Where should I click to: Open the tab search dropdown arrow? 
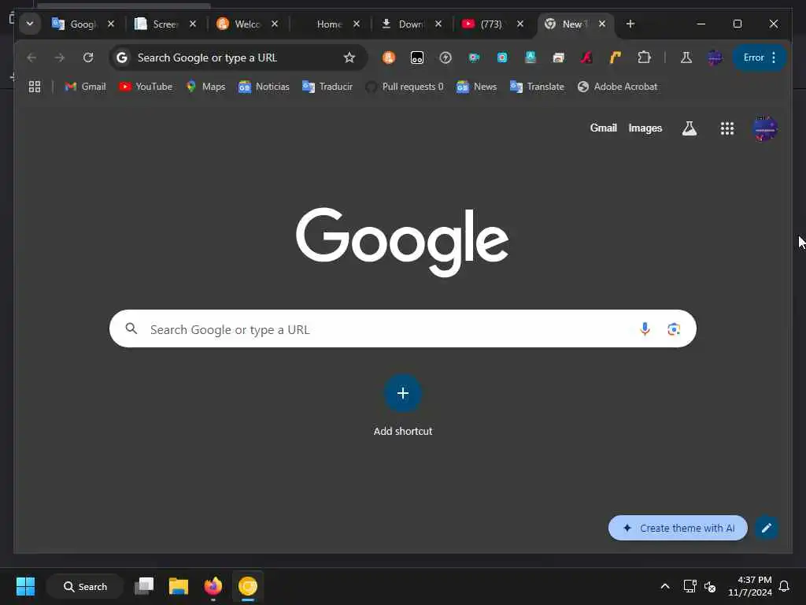pyautogui.click(x=30, y=24)
